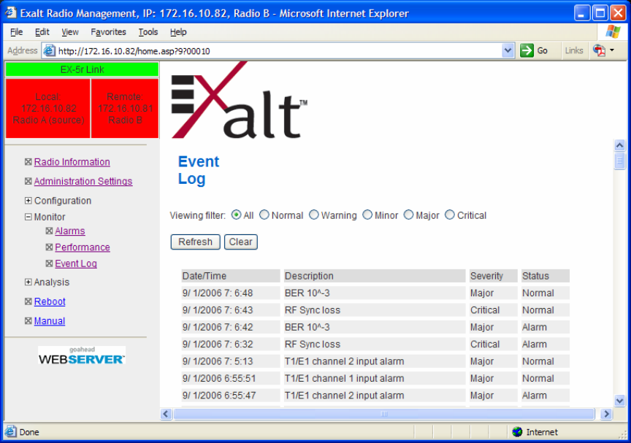This screenshot has height=443, width=631.
Task: Select the All viewing filter
Action: (x=236, y=215)
